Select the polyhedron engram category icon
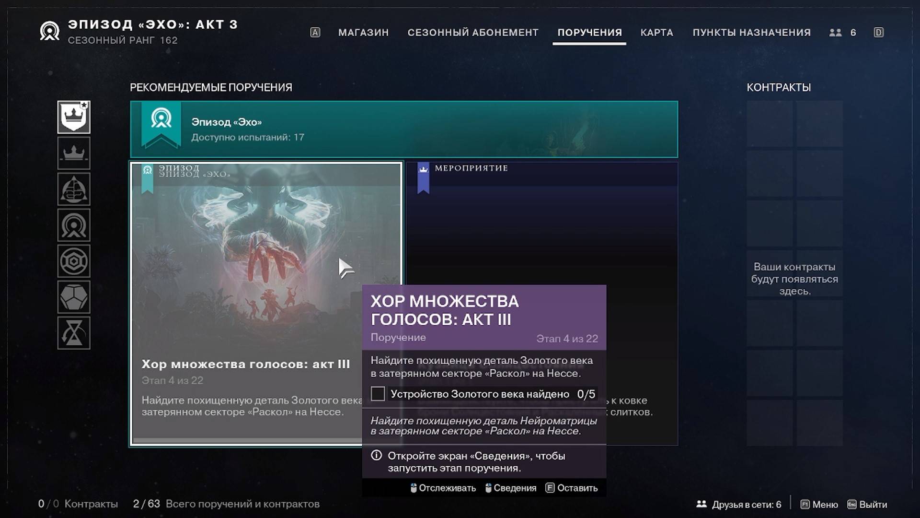 (74, 297)
